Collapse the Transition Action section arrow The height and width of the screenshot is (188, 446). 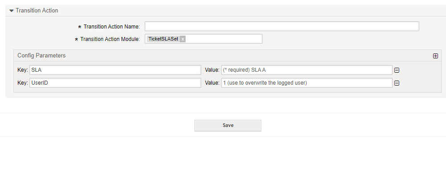click(x=12, y=11)
